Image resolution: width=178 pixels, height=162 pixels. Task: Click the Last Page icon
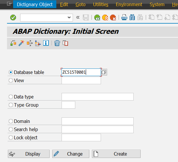coord(175,17)
